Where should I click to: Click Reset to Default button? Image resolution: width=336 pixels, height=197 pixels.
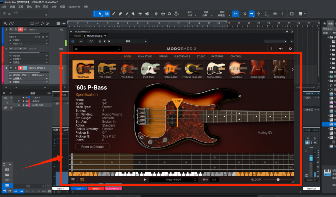tap(92, 147)
